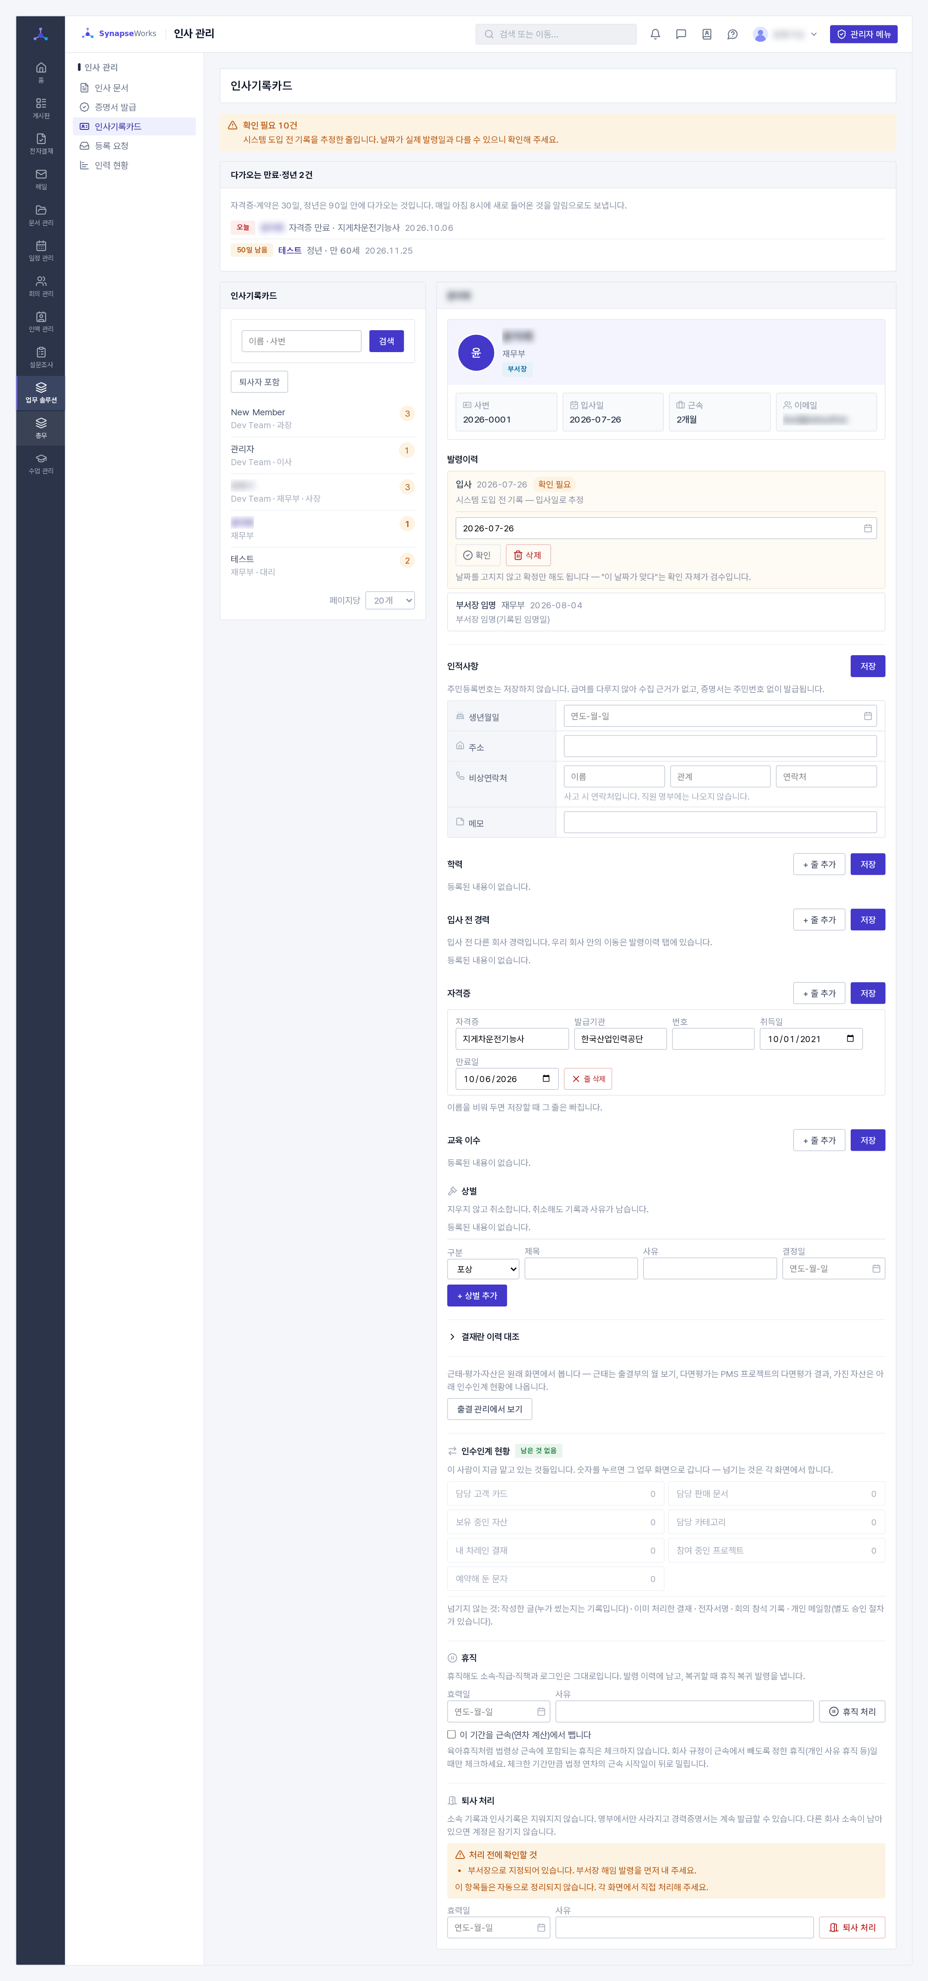The height and width of the screenshot is (1981, 928).
Task: Check 이 기간을 근속에서 뺍니다 checkbox
Action: click(452, 1734)
